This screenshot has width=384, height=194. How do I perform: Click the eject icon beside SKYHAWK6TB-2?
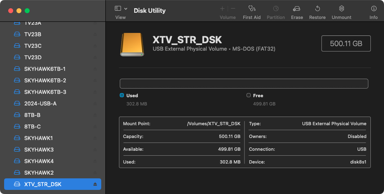pyautogui.click(x=95, y=80)
